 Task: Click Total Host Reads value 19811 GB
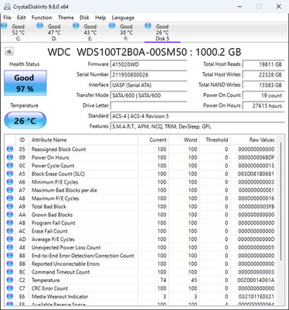click(263, 64)
